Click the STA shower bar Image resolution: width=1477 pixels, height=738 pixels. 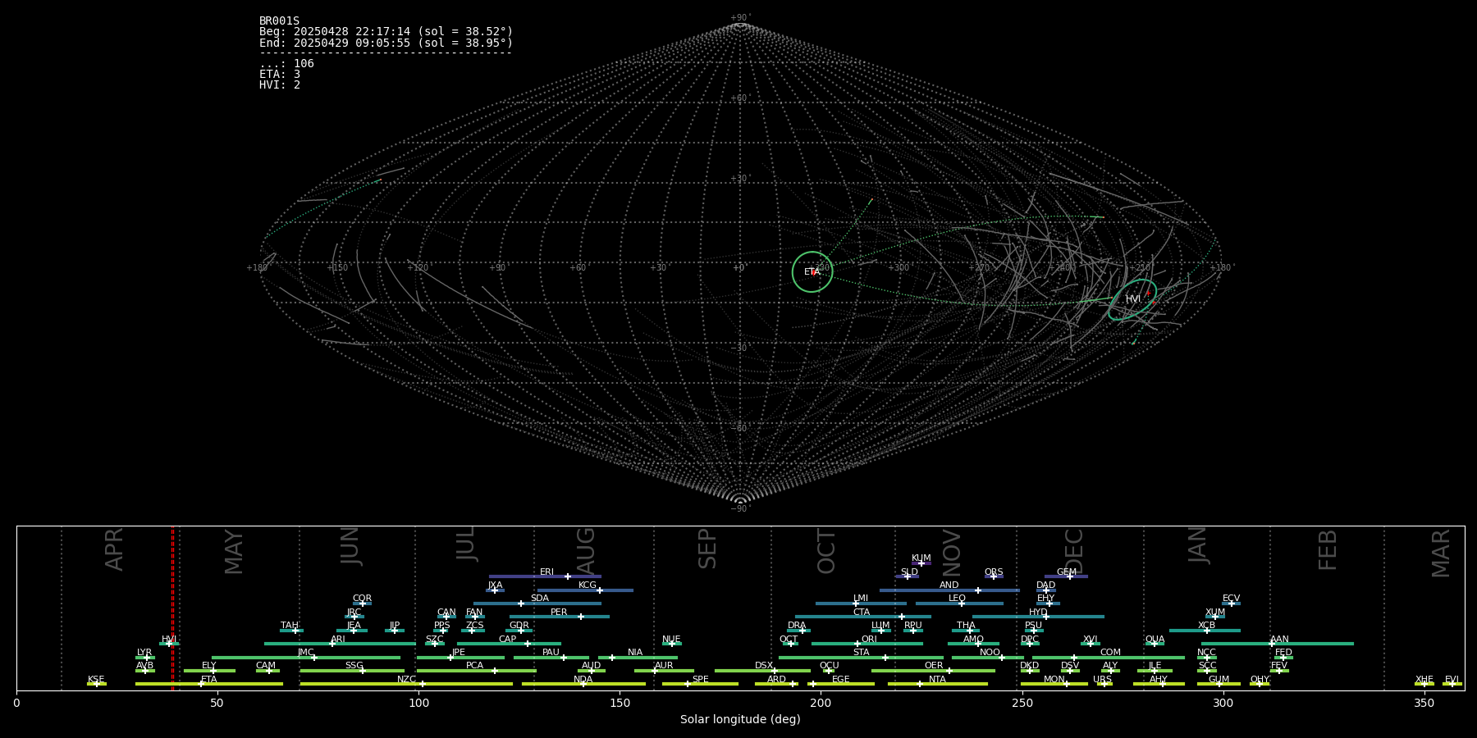click(x=861, y=658)
